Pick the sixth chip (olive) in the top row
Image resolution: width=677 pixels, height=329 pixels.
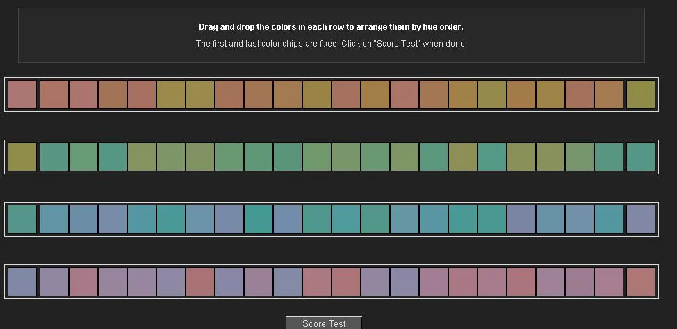171,94
